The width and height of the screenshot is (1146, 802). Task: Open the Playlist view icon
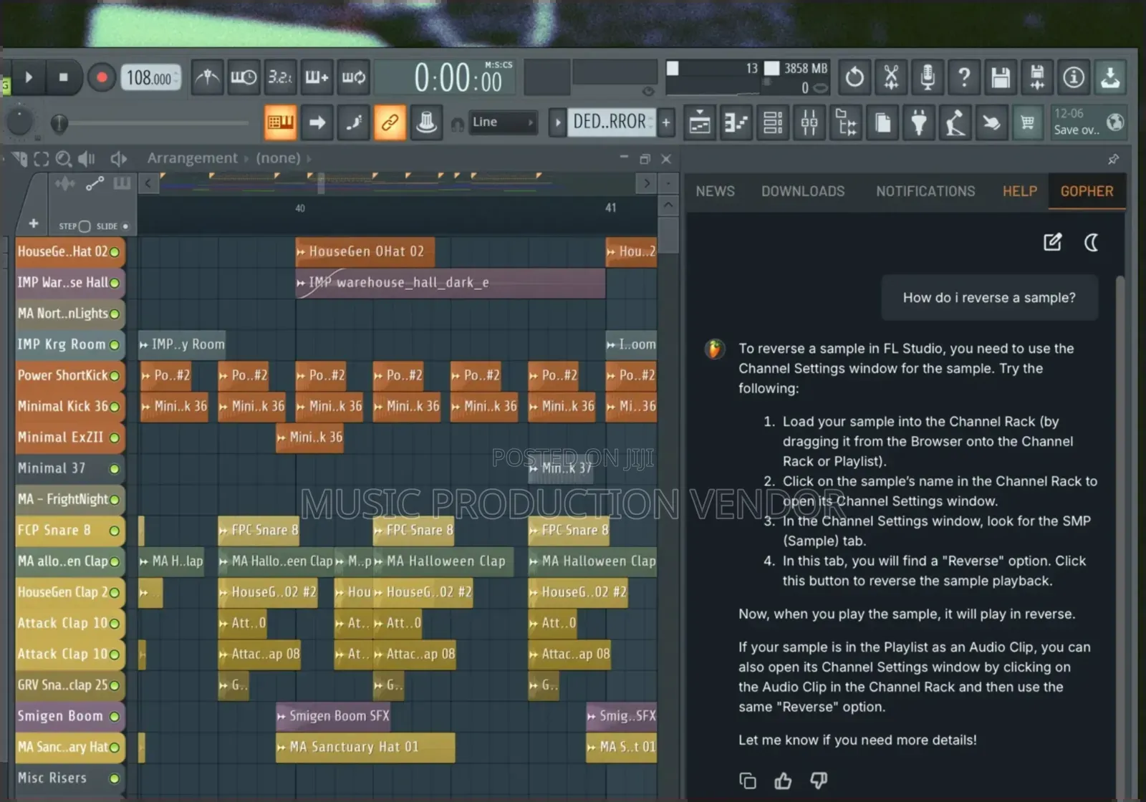(x=700, y=123)
